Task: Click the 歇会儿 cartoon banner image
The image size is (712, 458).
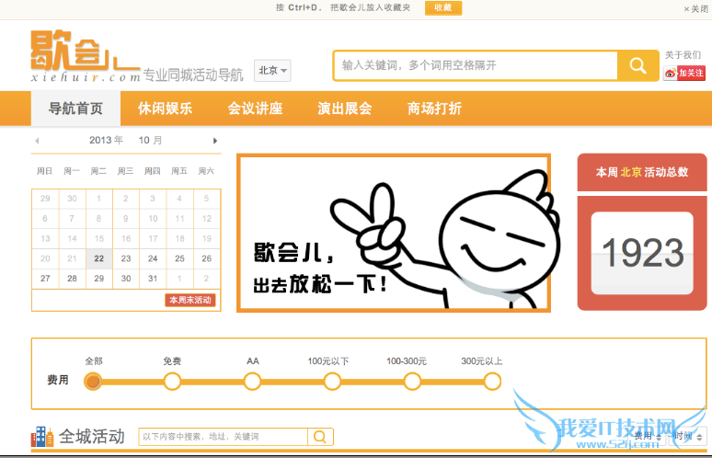Action: [x=394, y=233]
